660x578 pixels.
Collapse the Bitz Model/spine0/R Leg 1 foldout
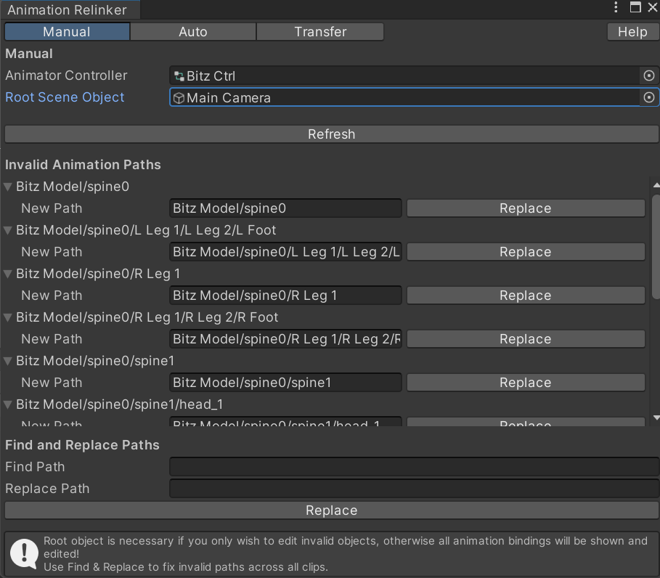pos(7,274)
